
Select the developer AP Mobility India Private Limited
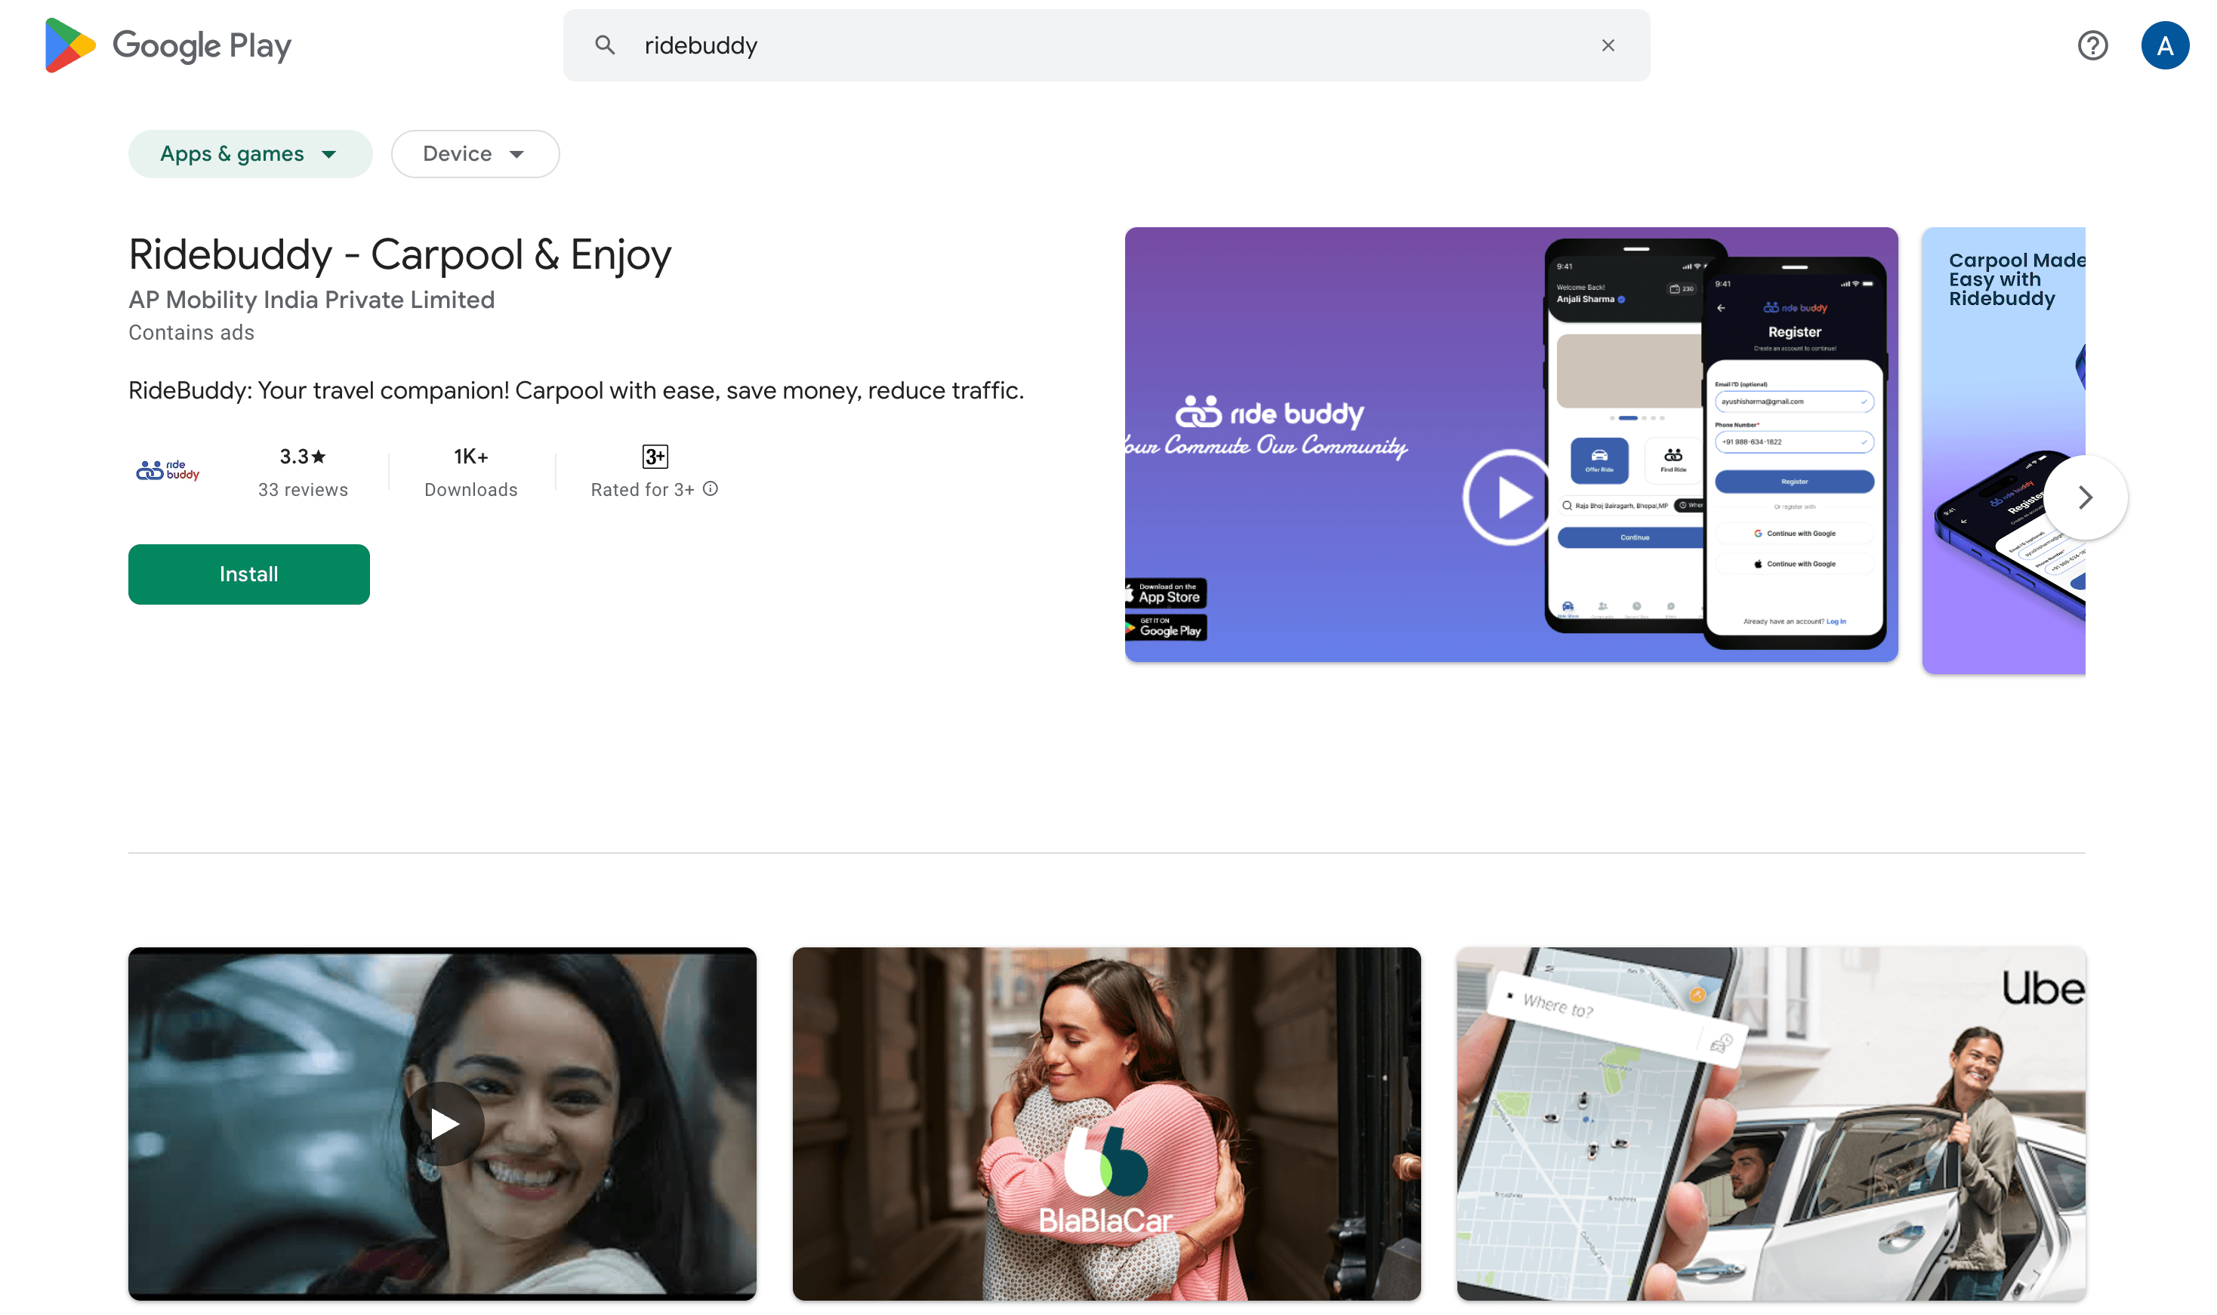tap(311, 300)
